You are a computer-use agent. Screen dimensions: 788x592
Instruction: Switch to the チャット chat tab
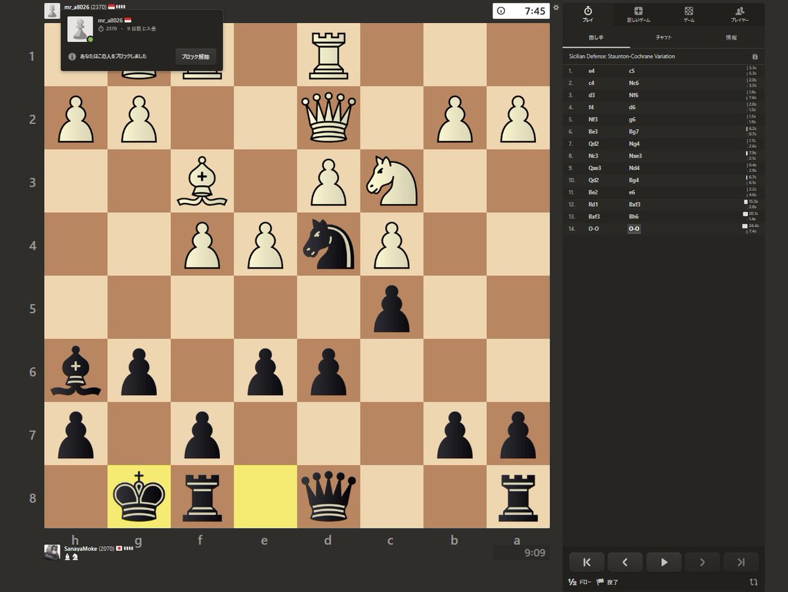(x=663, y=37)
